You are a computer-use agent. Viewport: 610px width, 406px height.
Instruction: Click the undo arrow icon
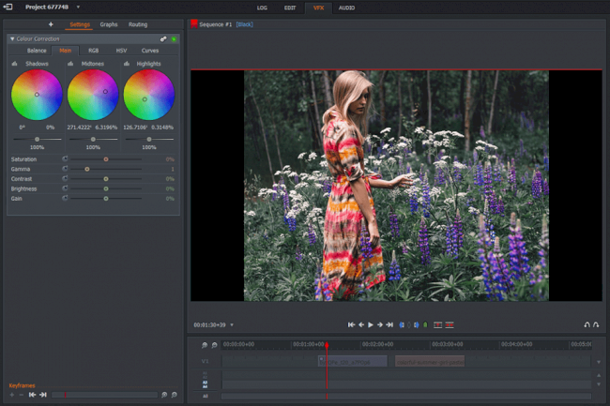pos(587,324)
